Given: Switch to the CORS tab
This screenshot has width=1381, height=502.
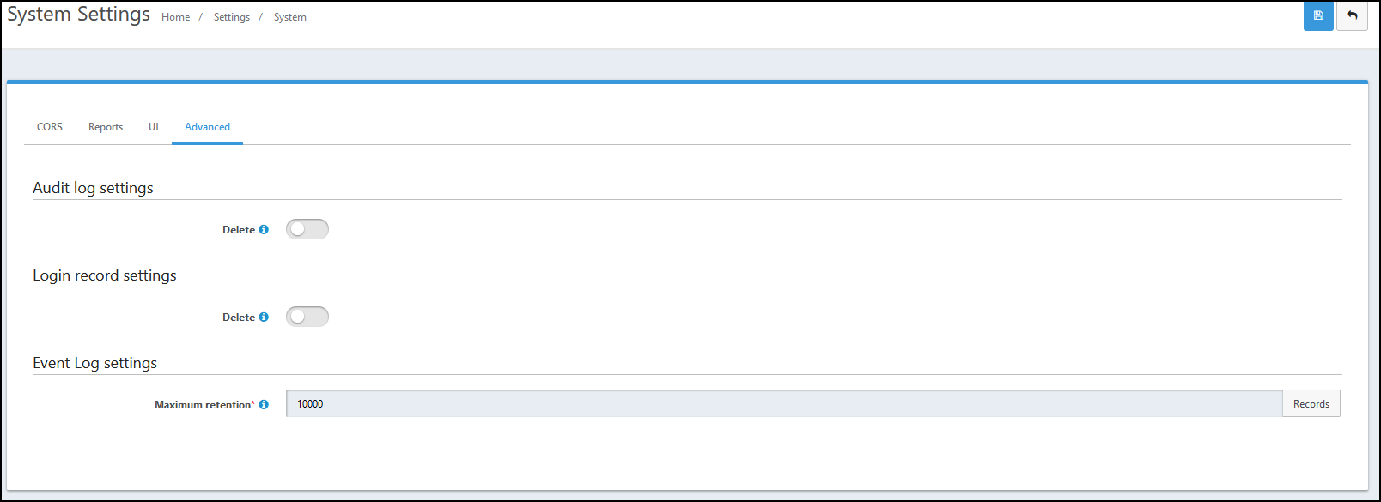Looking at the screenshot, I should point(50,127).
